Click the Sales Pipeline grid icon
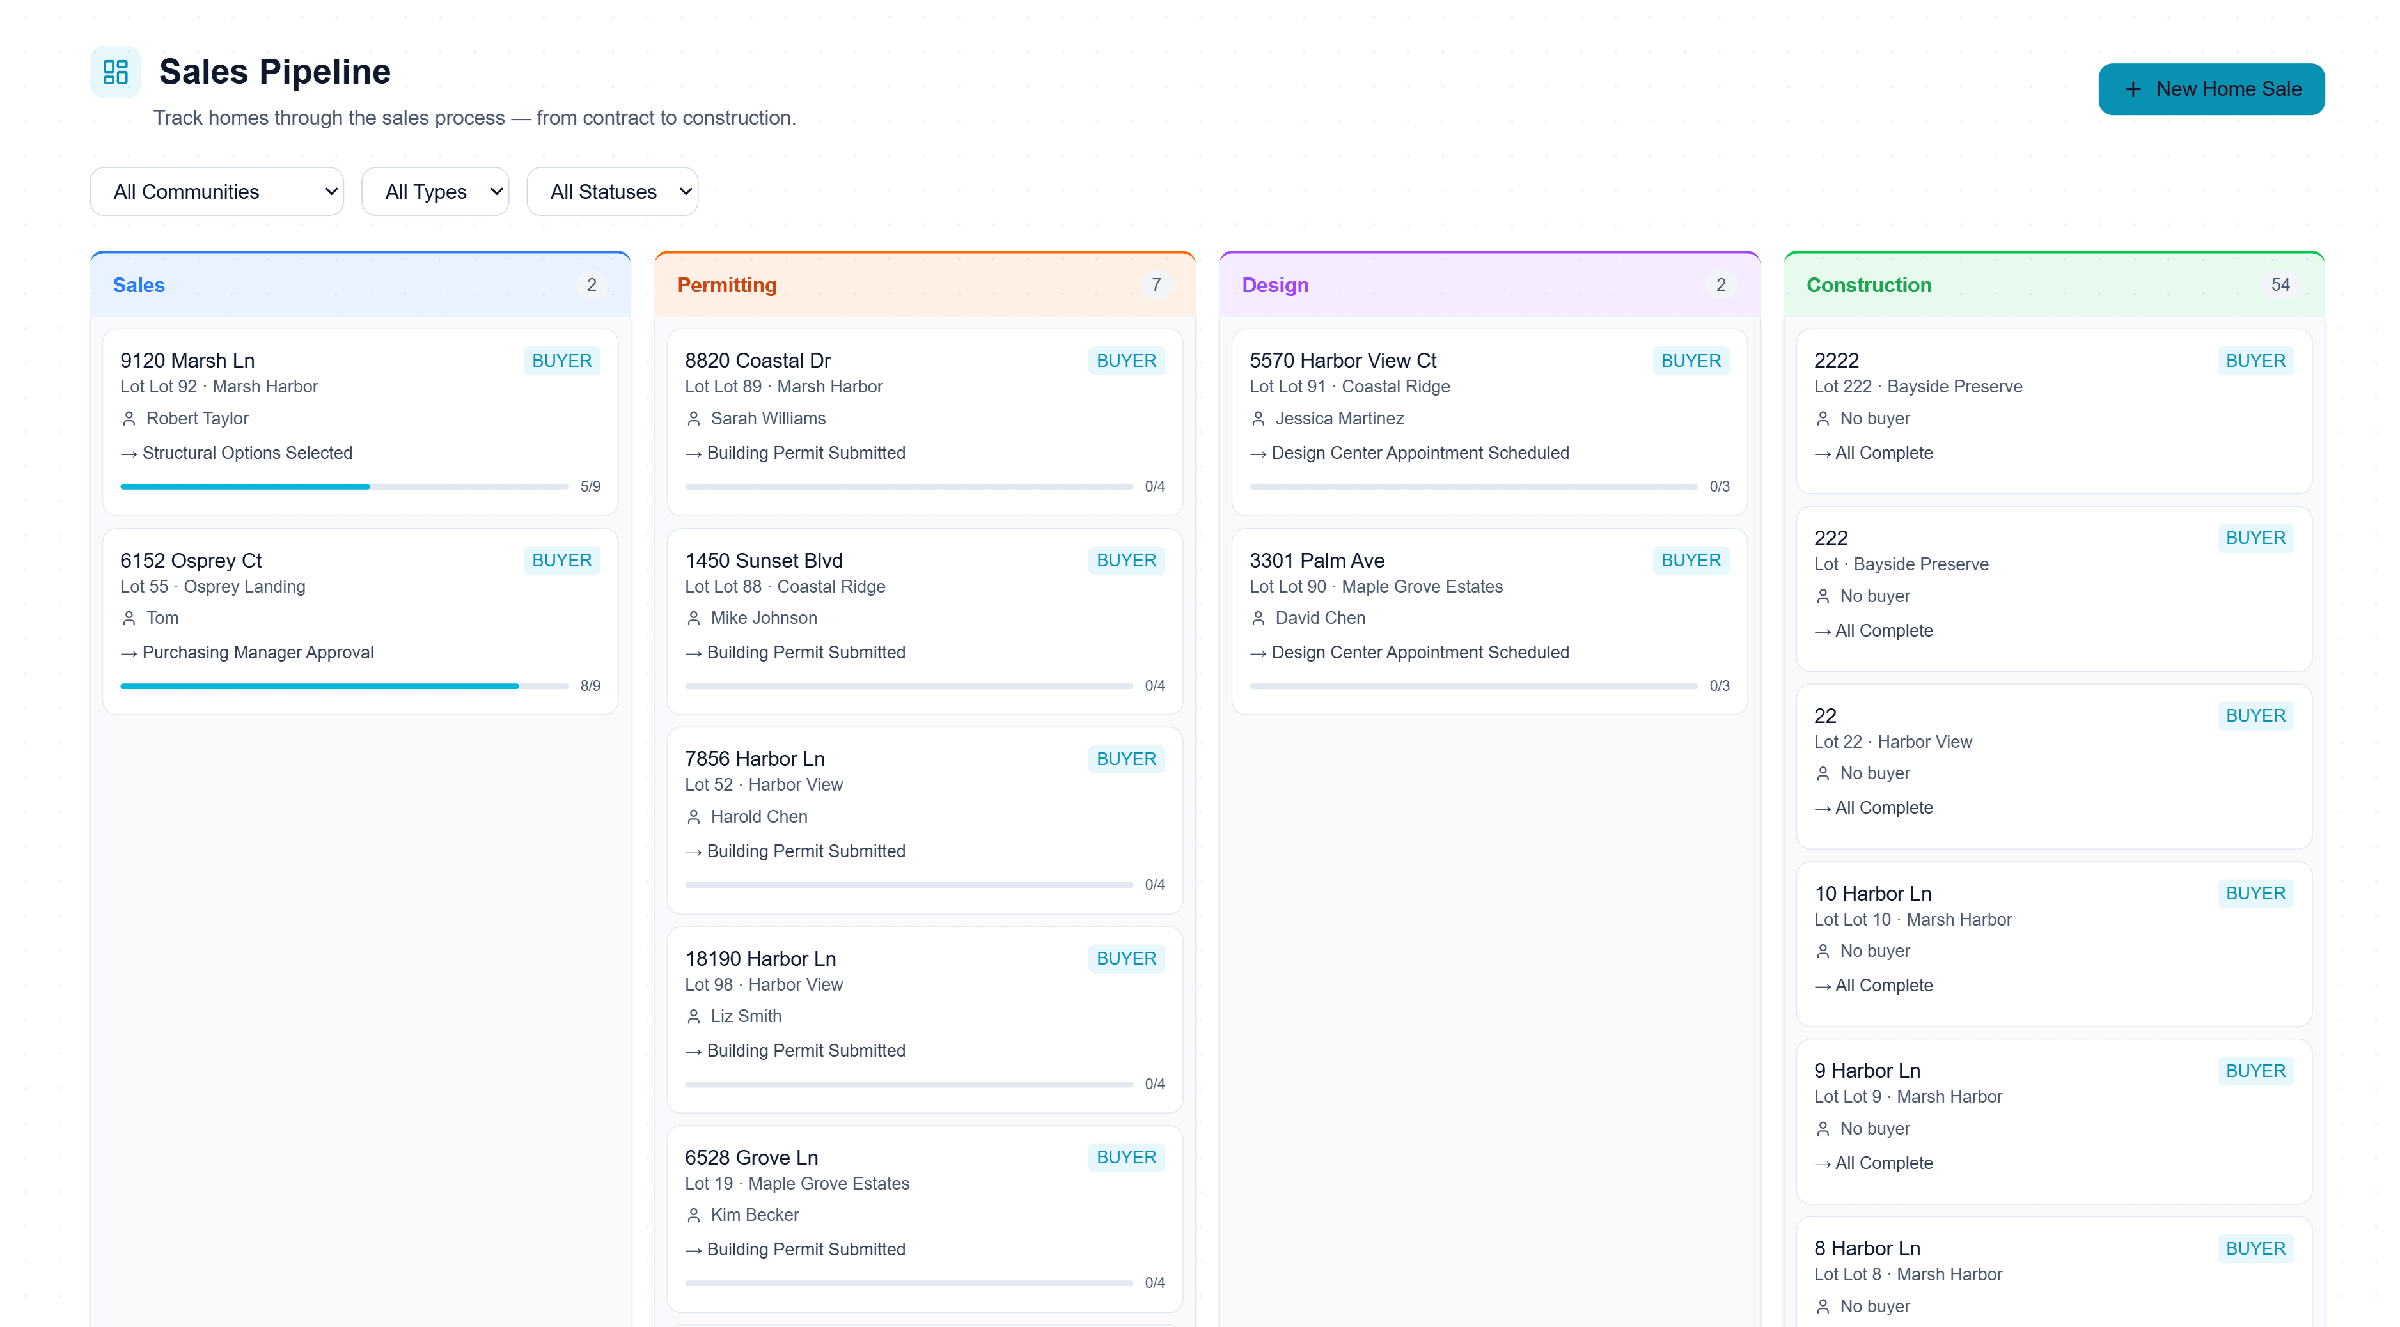 (x=116, y=72)
